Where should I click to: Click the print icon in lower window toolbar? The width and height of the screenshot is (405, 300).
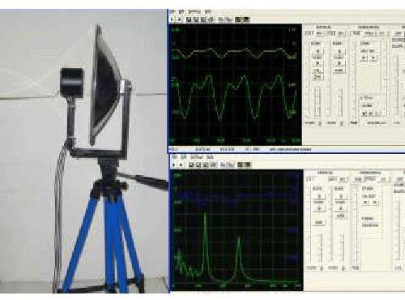pos(213,165)
